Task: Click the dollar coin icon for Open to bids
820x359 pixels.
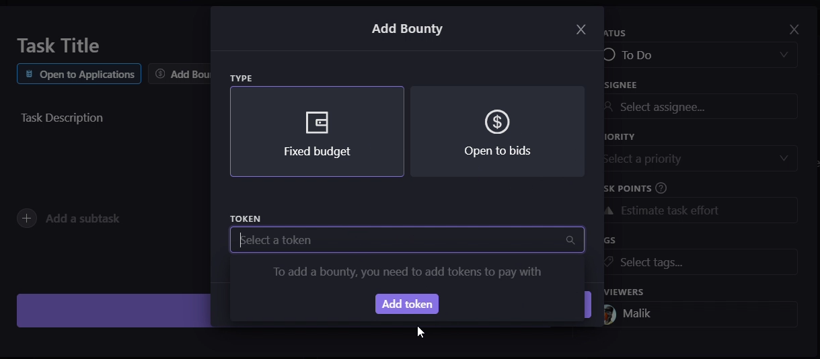Action: click(x=497, y=122)
